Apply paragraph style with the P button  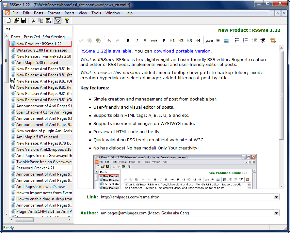(x=164, y=41)
